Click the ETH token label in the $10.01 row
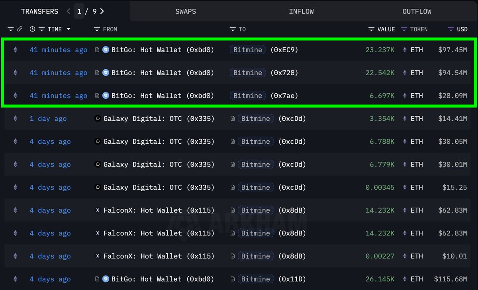This screenshot has width=478, height=290. click(x=417, y=257)
